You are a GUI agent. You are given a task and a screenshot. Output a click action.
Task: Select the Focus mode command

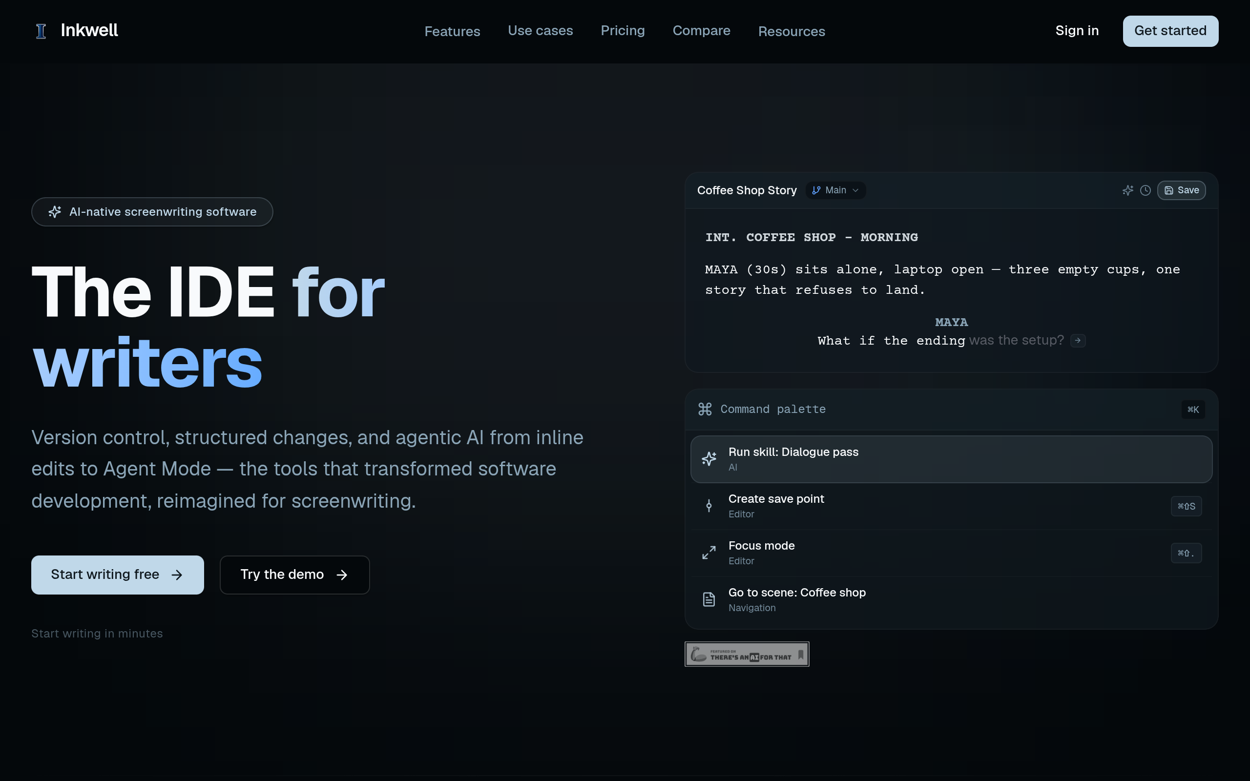coord(952,553)
